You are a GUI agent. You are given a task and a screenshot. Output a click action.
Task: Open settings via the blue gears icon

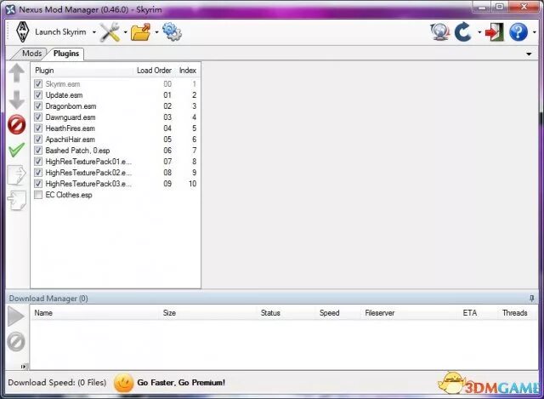point(172,32)
